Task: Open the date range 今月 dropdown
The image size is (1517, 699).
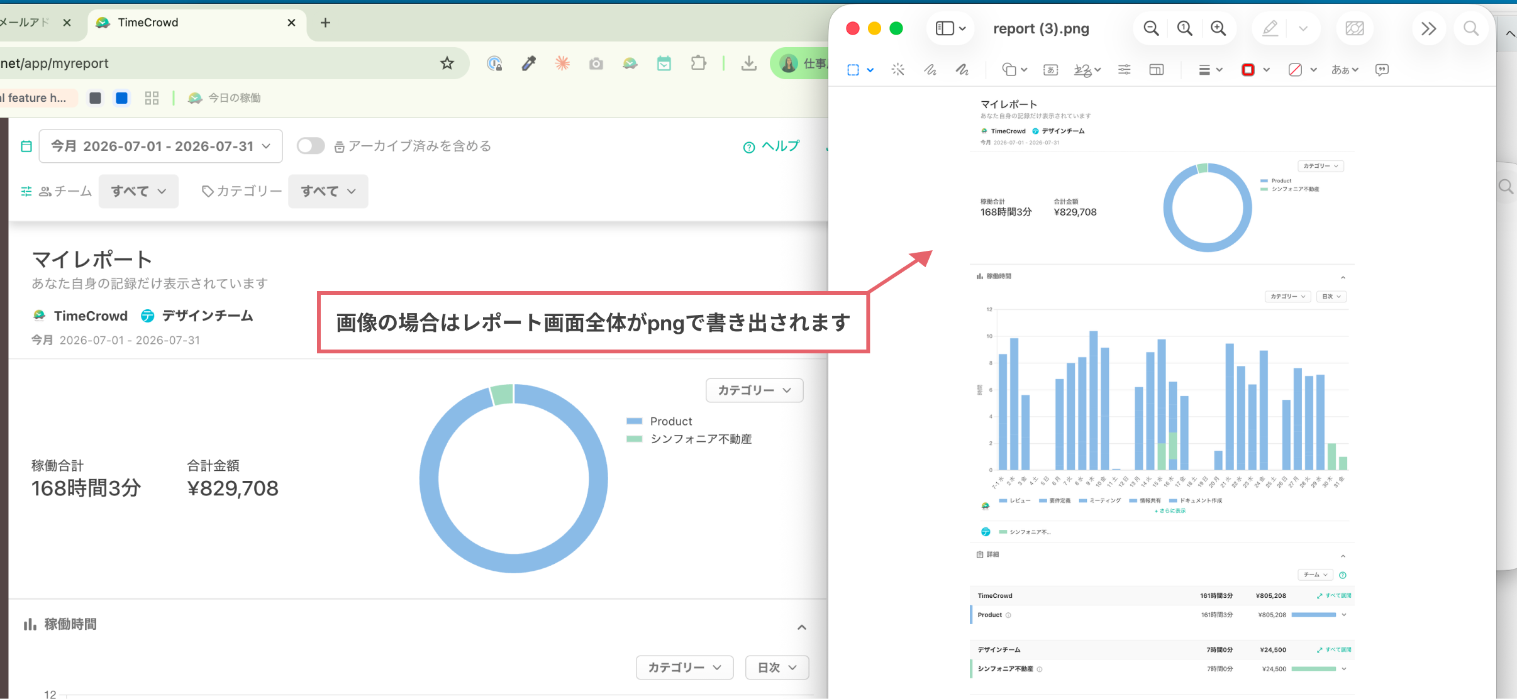Action: (160, 146)
